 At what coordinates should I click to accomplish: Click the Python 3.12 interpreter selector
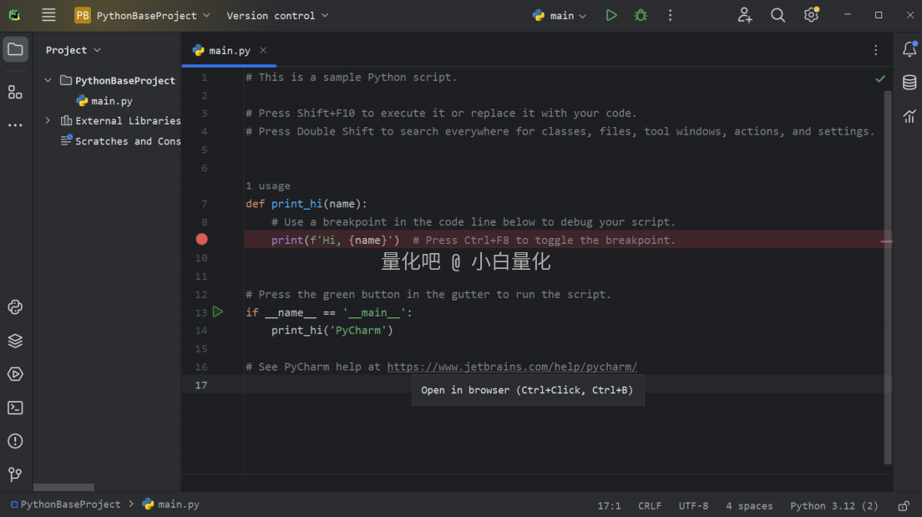click(x=833, y=505)
